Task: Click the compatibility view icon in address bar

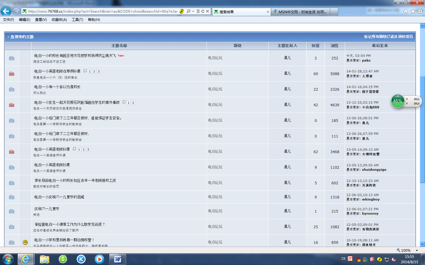Action: [x=198, y=11]
